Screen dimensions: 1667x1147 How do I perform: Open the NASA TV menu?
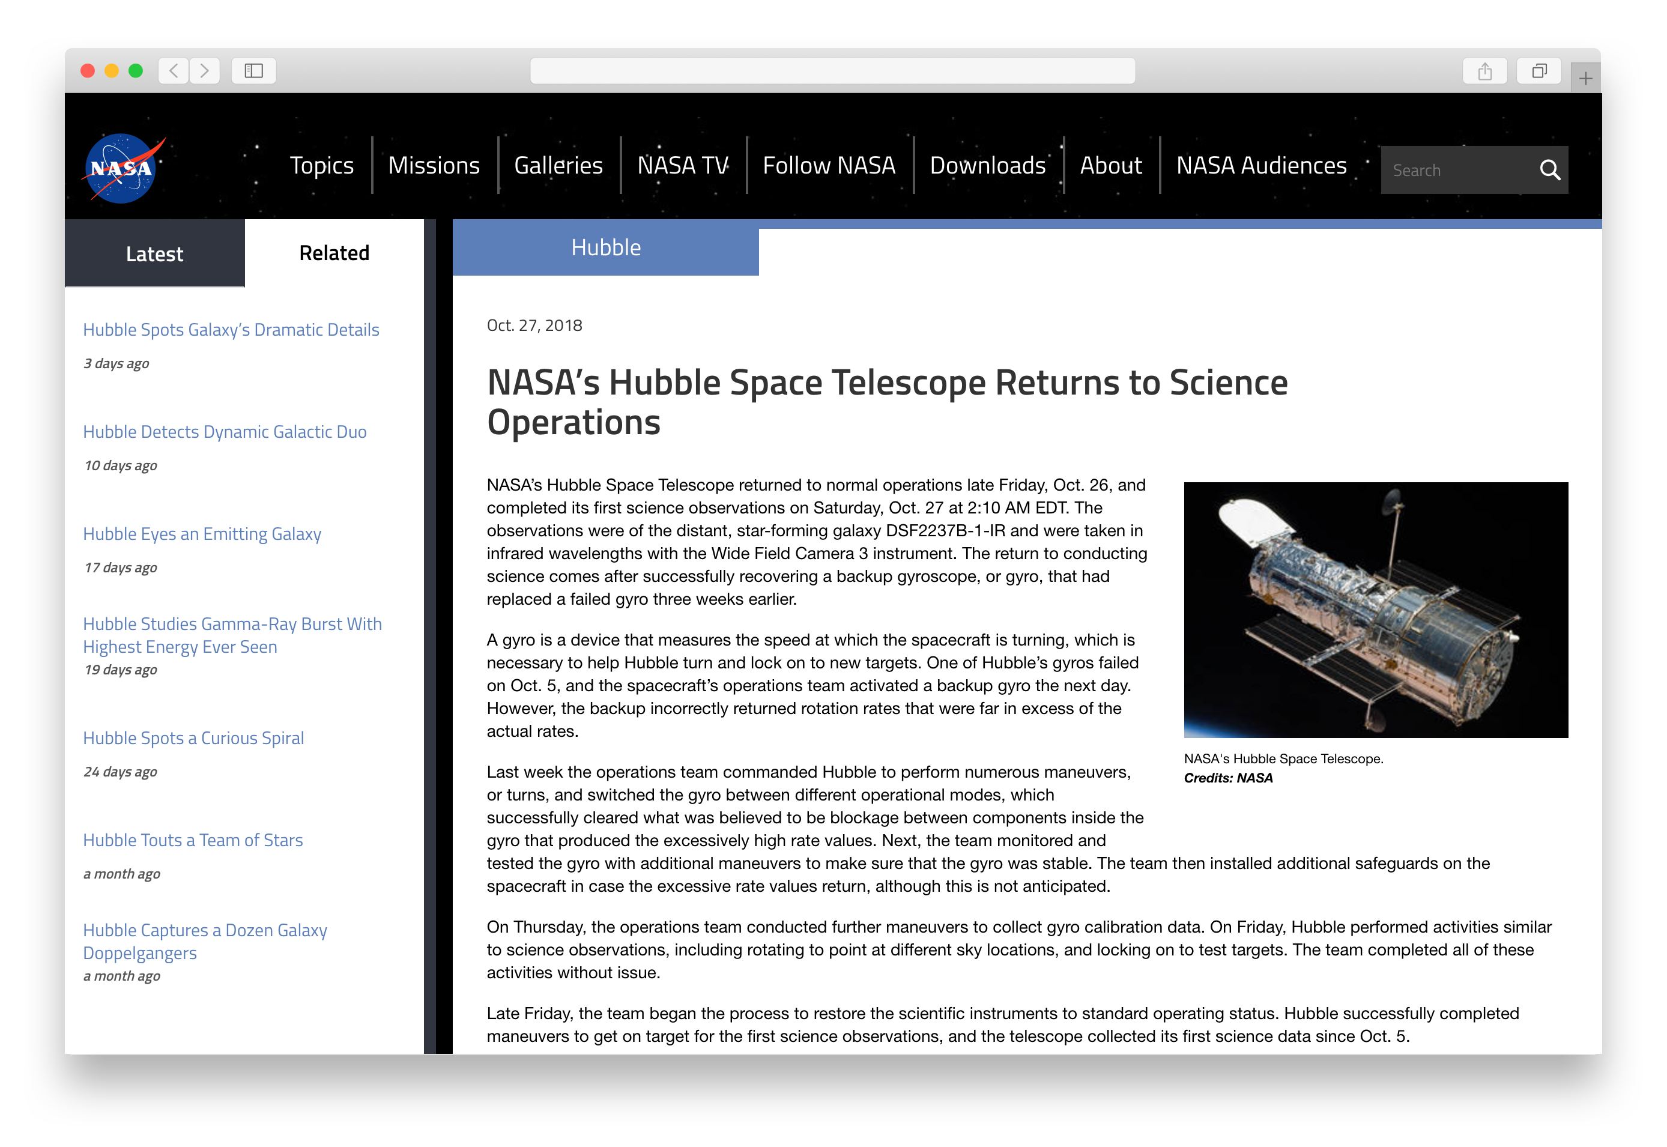(683, 165)
